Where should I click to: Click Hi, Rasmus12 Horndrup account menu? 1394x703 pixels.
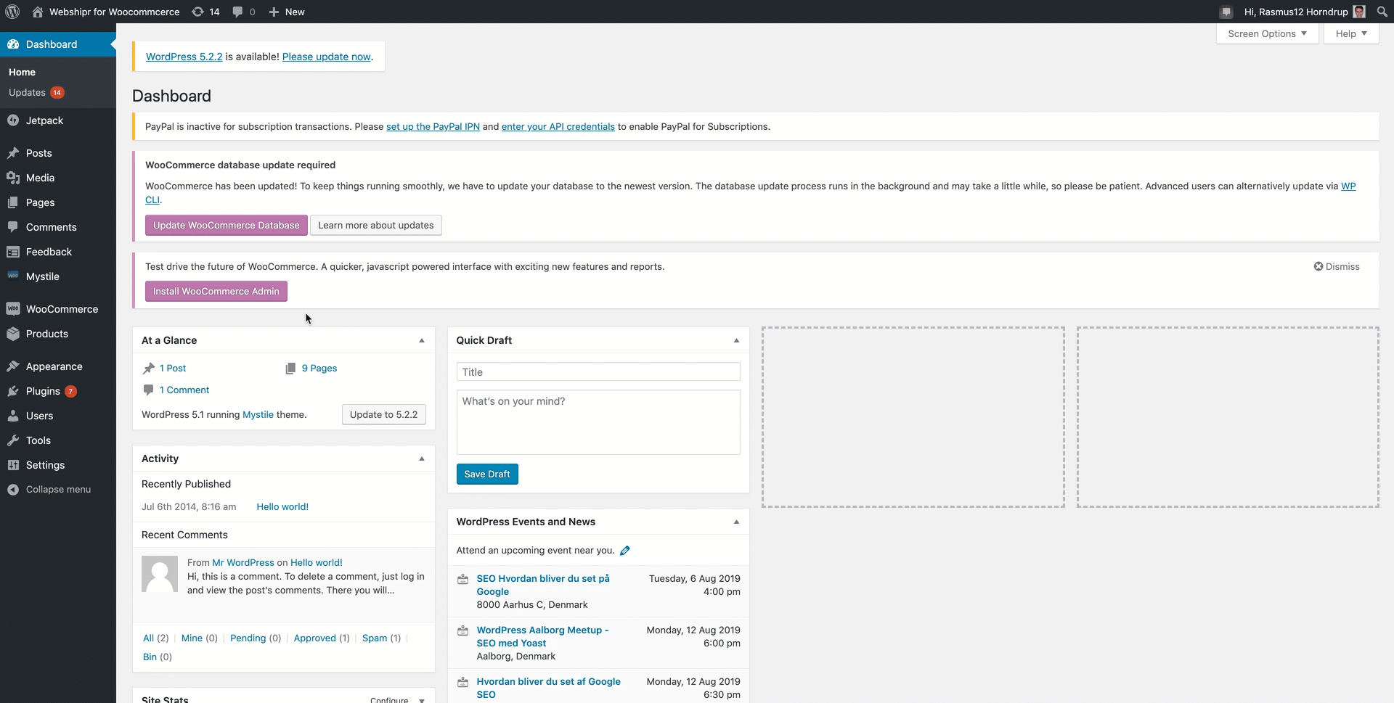[x=1305, y=12]
